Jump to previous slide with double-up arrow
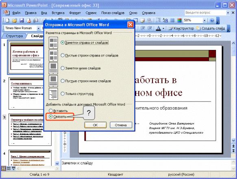Viewport: 237px width, 179px height. pyautogui.click(x=233, y=146)
